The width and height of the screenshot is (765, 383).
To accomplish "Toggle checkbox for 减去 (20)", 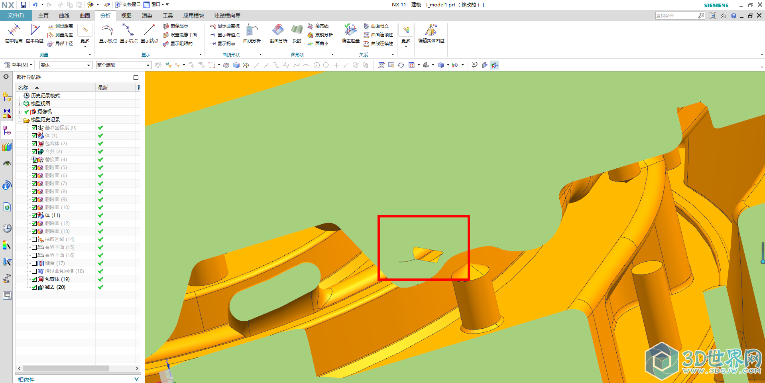I will 34,287.
